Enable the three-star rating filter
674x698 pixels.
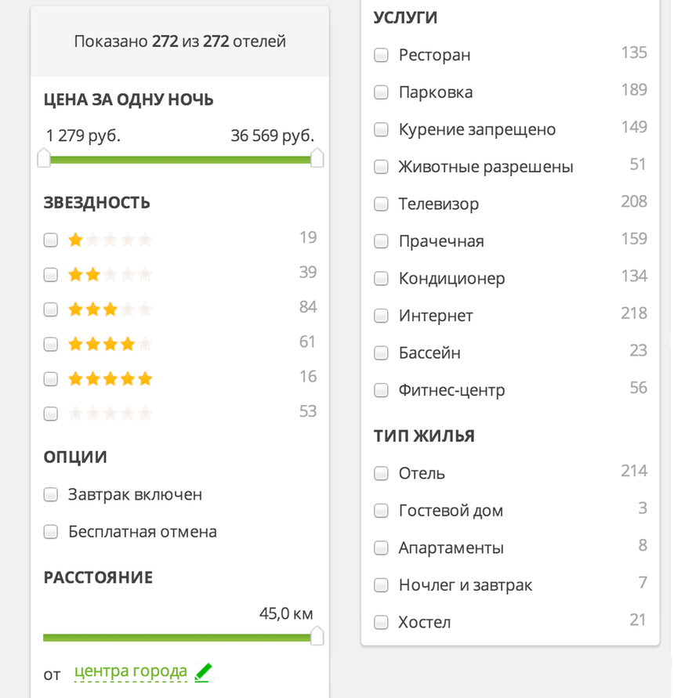(50, 309)
